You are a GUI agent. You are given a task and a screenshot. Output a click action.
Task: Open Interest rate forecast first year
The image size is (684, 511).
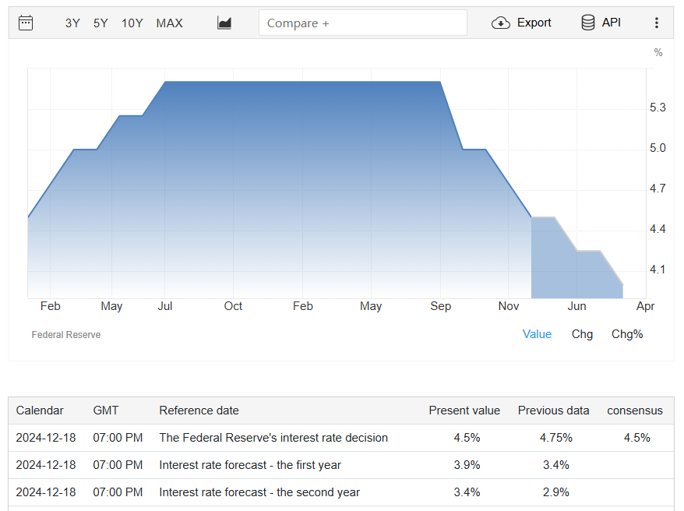tap(249, 465)
